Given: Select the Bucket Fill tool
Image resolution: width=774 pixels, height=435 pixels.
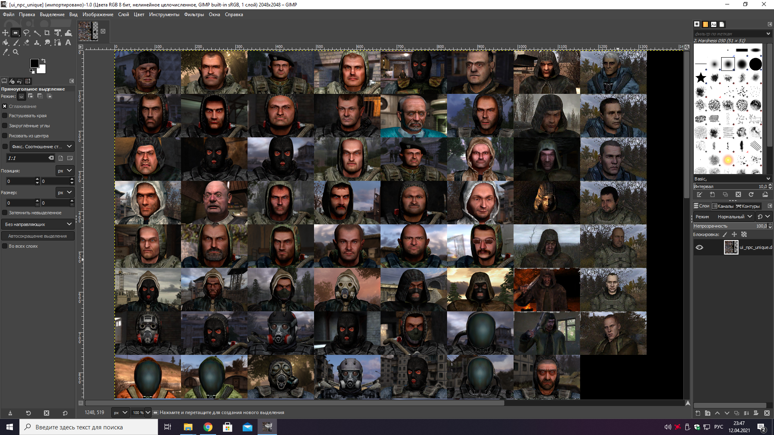Looking at the screenshot, I should [5, 42].
